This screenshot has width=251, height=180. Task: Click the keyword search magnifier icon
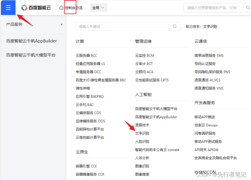[x=175, y=26]
